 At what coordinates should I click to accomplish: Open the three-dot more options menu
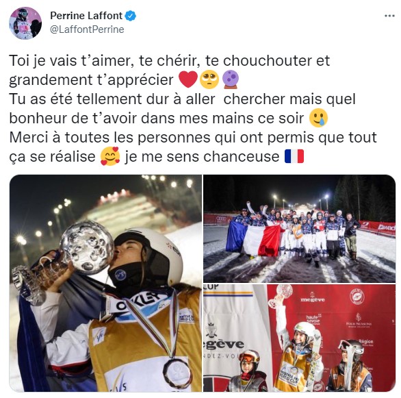click(x=389, y=16)
